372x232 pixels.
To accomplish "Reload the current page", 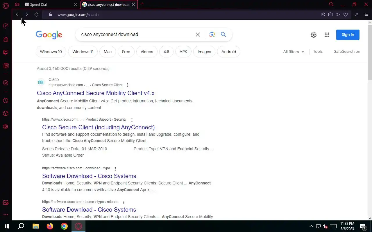I will (36, 14).
